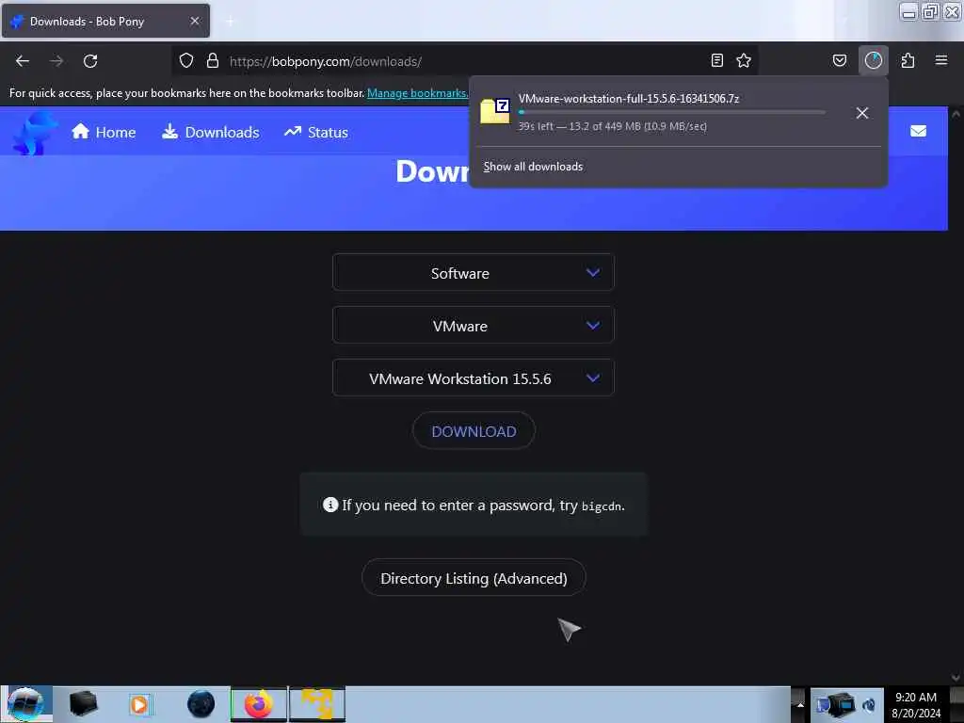The width and height of the screenshot is (964, 723).
Task: Show hidden system tray icons arrow
Action: [800, 704]
